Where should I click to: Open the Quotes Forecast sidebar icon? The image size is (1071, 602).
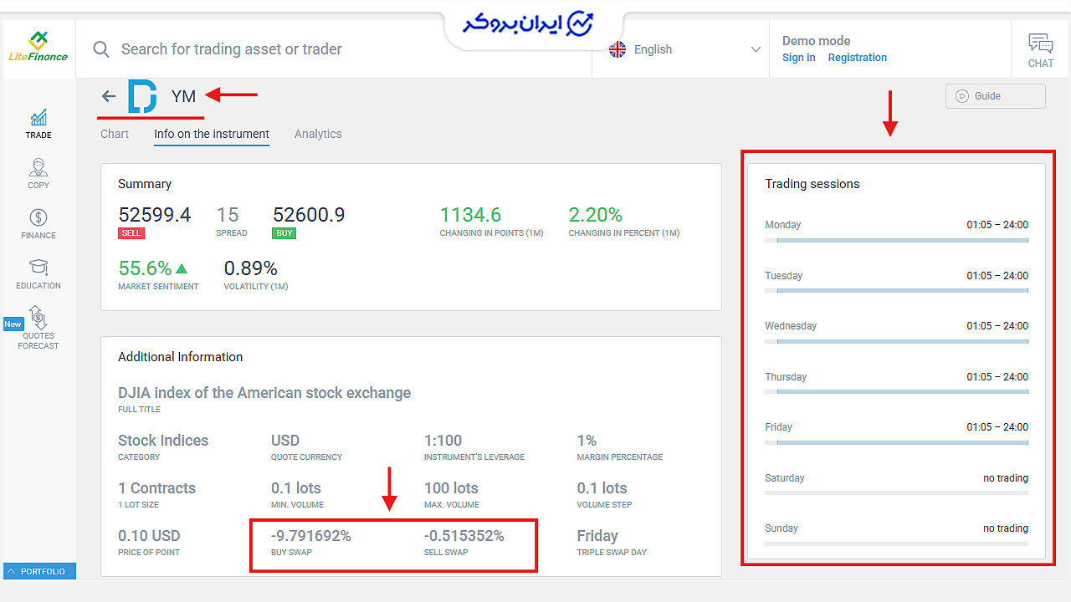[x=38, y=328]
